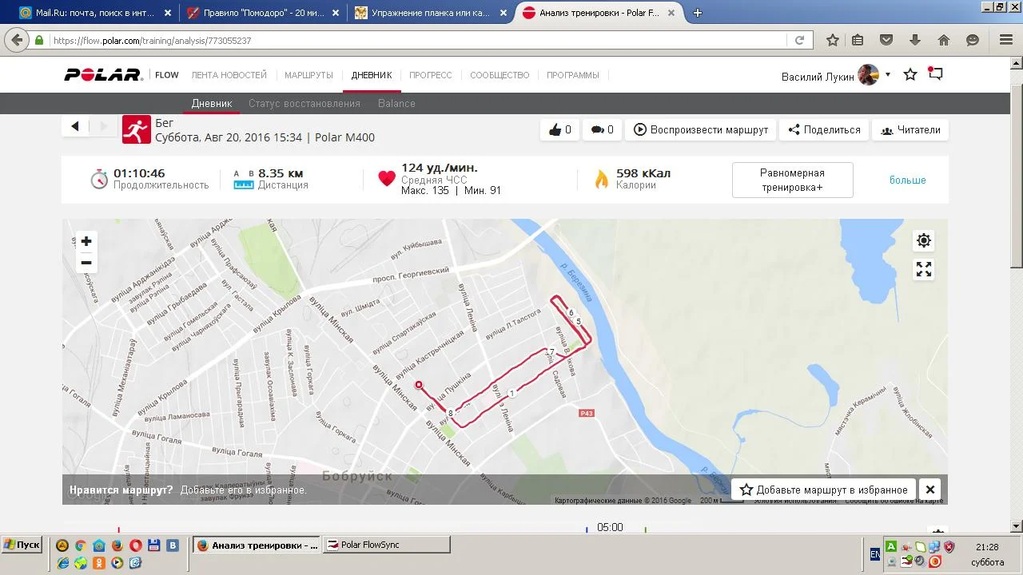Click the EN language indicator
Image resolution: width=1023 pixels, height=575 pixels.
pos(875,553)
